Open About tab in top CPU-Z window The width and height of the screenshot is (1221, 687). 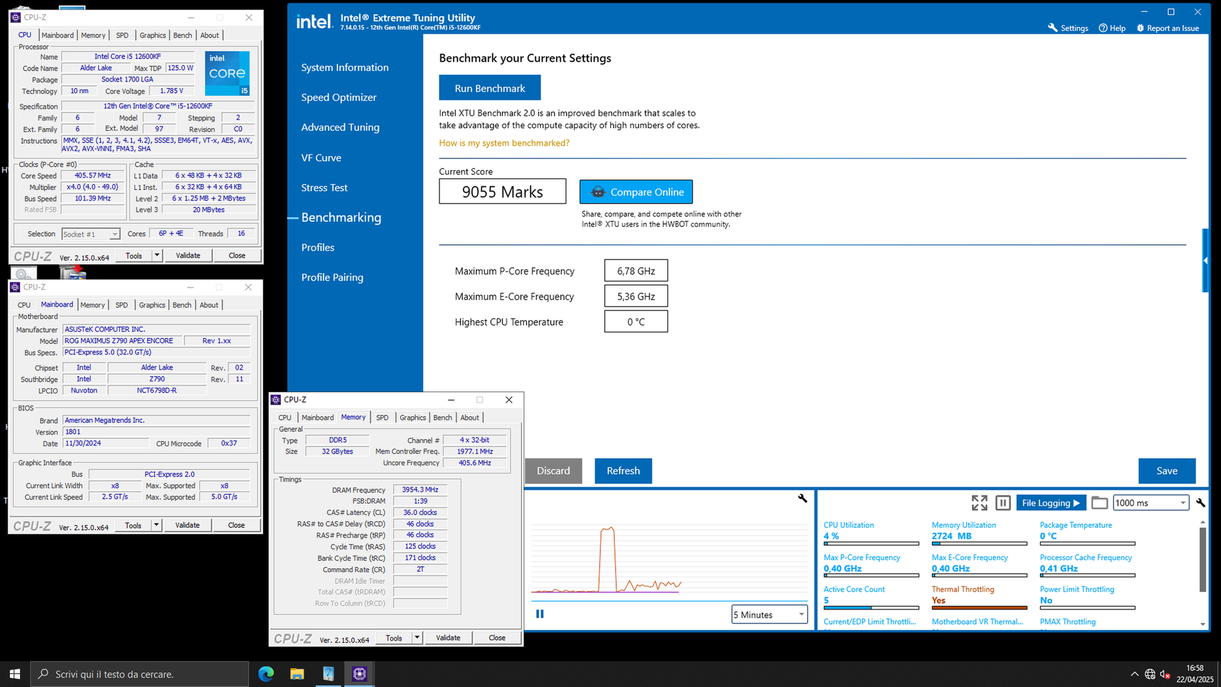(x=210, y=36)
